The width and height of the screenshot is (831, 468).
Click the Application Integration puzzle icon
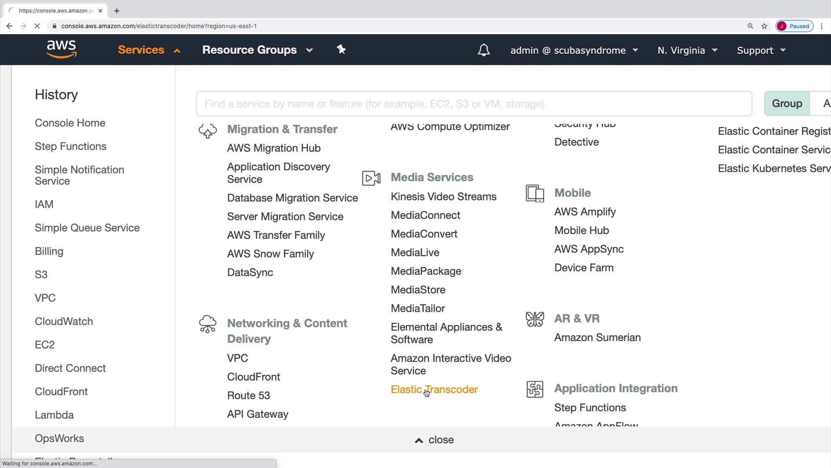coord(534,389)
